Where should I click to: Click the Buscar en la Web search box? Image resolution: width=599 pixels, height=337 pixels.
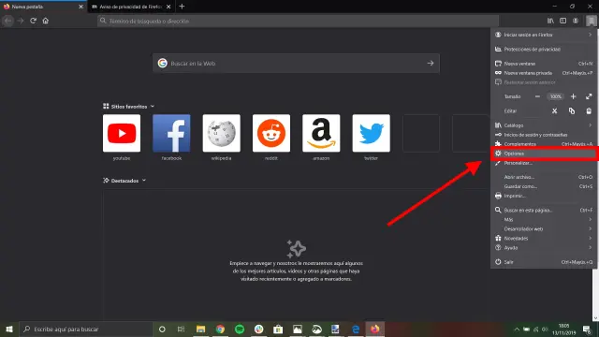(296, 64)
